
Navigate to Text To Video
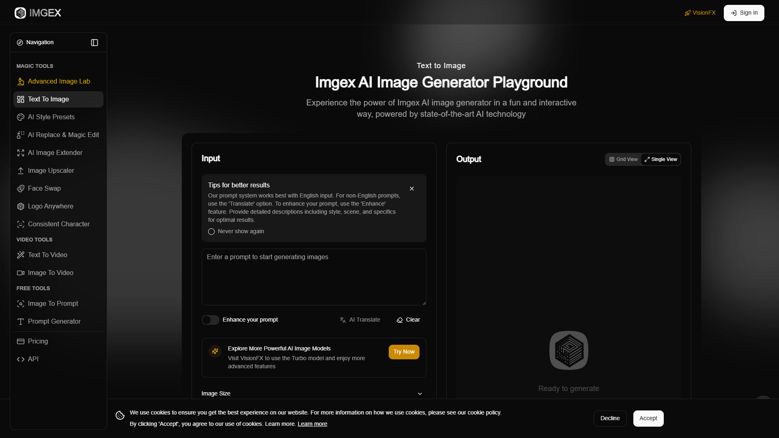[58, 255]
